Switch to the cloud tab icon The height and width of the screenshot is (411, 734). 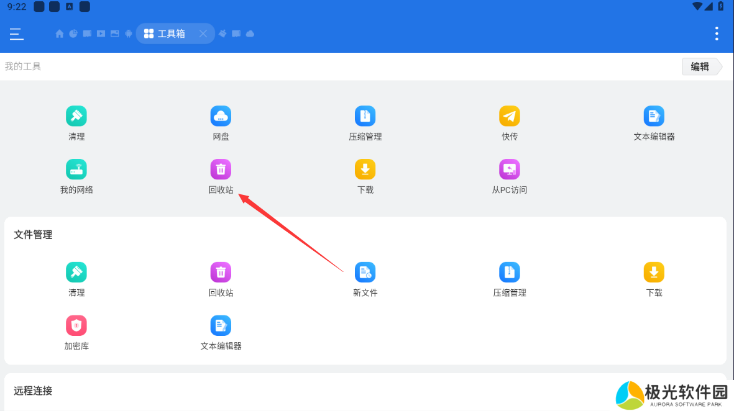pos(250,34)
